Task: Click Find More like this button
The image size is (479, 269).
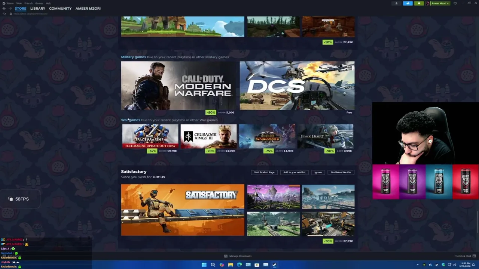Action: pyautogui.click(x=341, y=172)
